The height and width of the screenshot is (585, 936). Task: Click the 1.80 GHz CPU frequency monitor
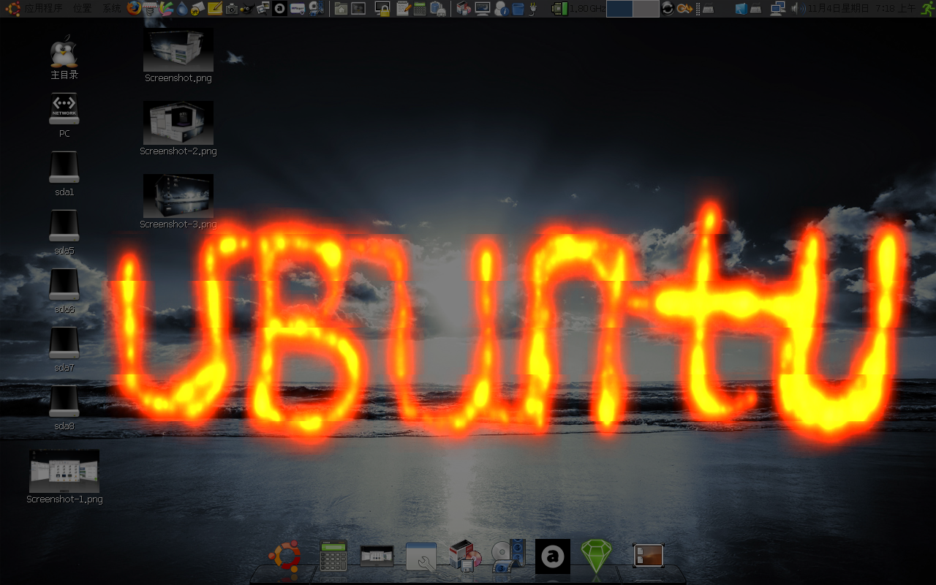click(578, 9)
